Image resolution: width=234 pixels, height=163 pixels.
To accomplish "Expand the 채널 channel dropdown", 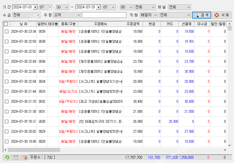I will coord(188,7).
